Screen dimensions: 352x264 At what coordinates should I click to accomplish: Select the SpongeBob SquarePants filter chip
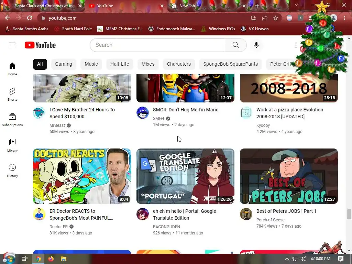231,64
